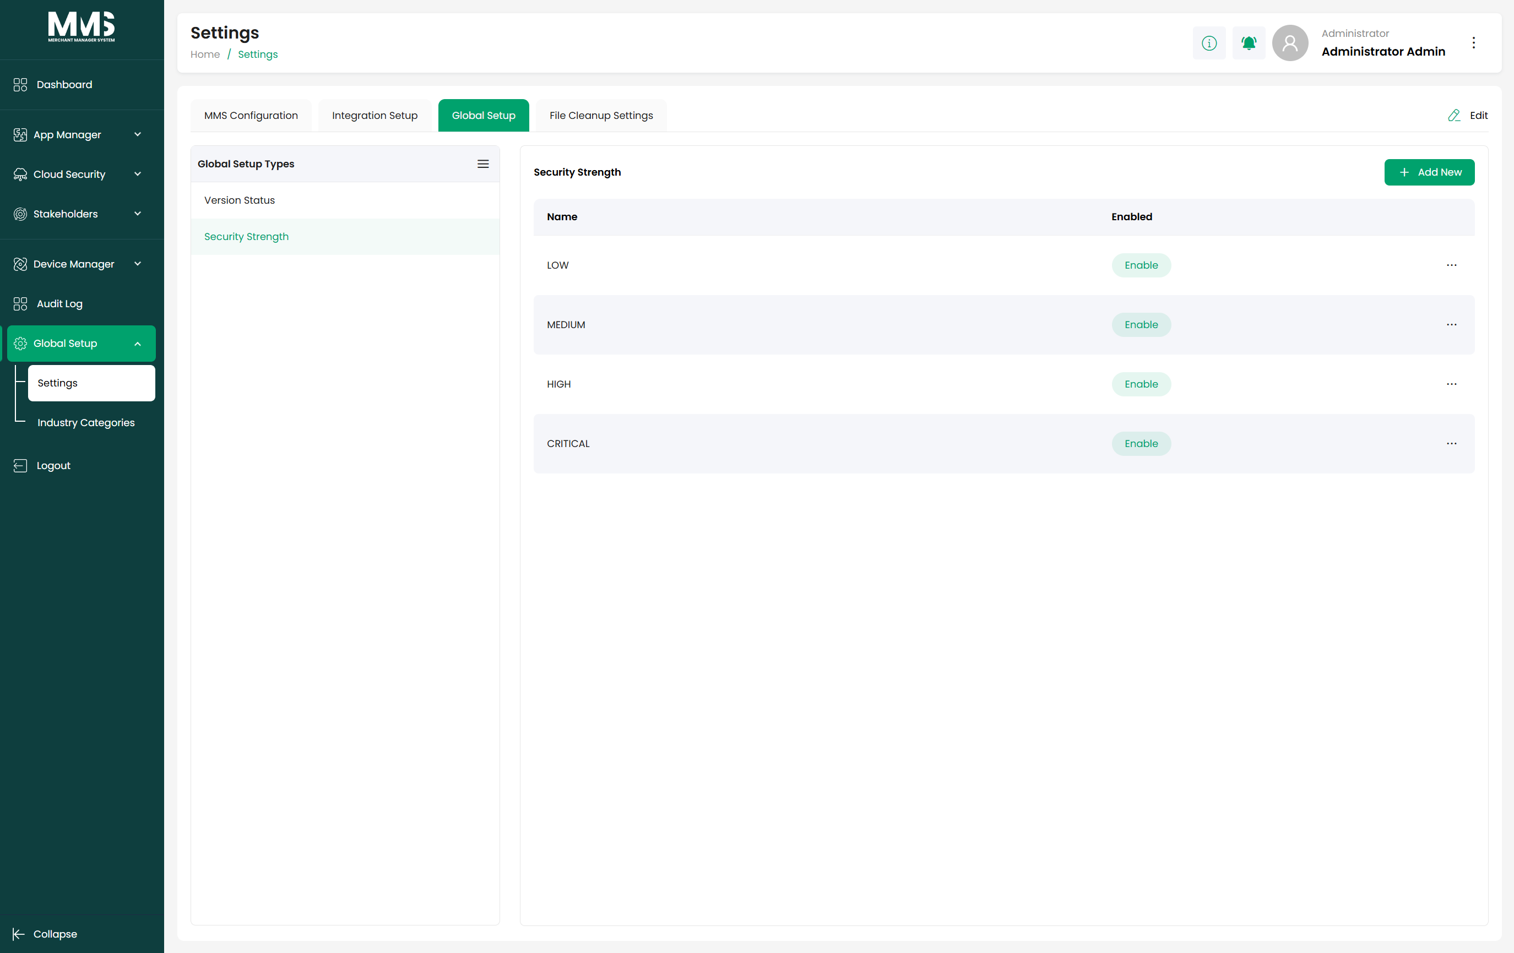Click the LOW name cell
This screenshot has width=1514, height=953.
558,265
